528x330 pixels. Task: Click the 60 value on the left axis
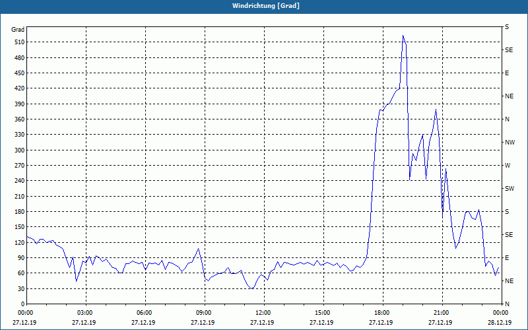20,273
